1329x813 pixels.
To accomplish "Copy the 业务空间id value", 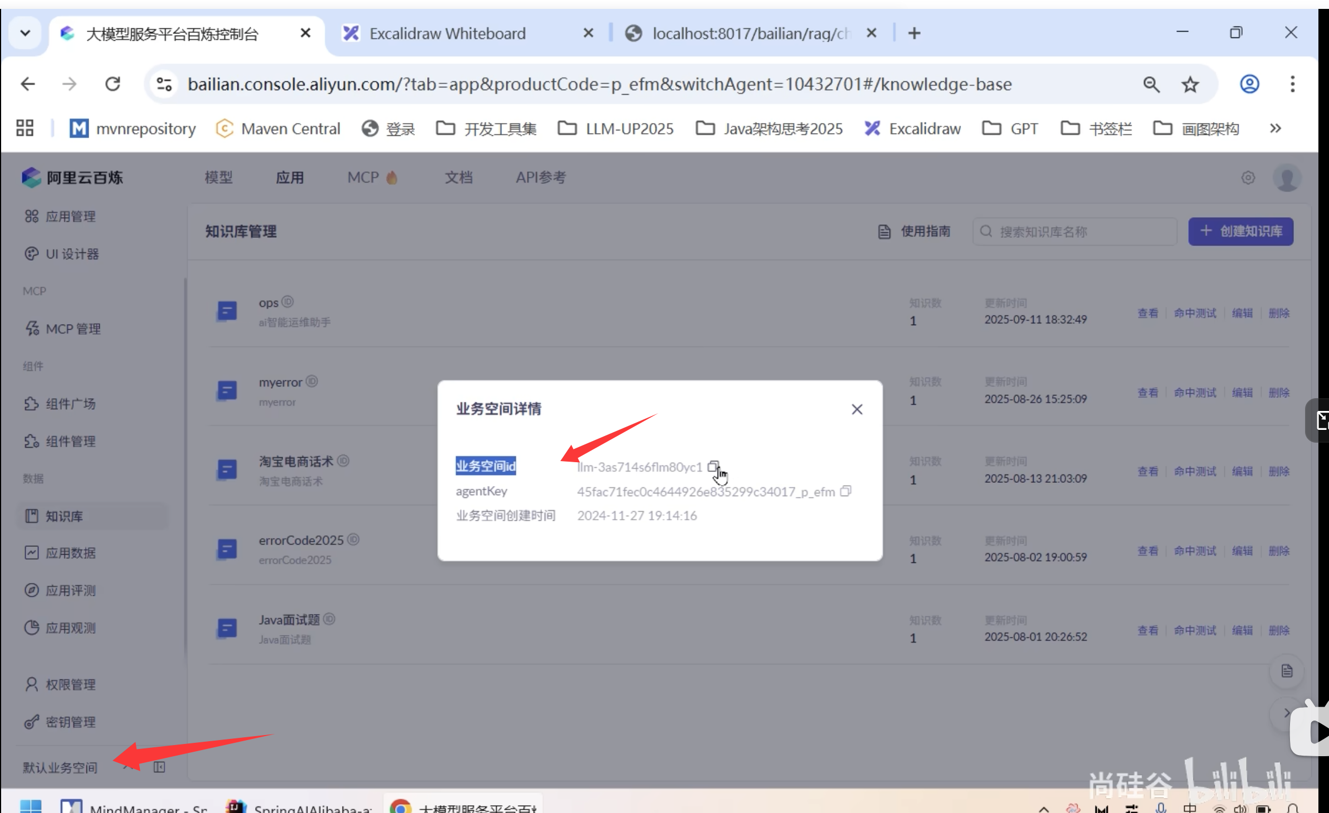I will (713, 466).
